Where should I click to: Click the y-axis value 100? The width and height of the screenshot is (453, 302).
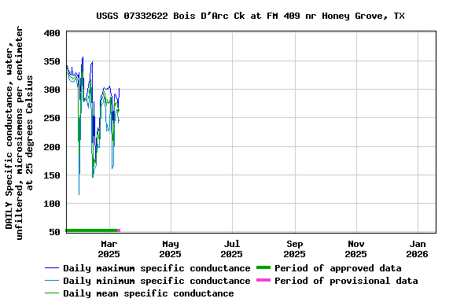pos(52,204)
